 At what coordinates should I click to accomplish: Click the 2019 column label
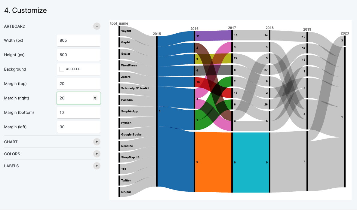pos(307,29)
